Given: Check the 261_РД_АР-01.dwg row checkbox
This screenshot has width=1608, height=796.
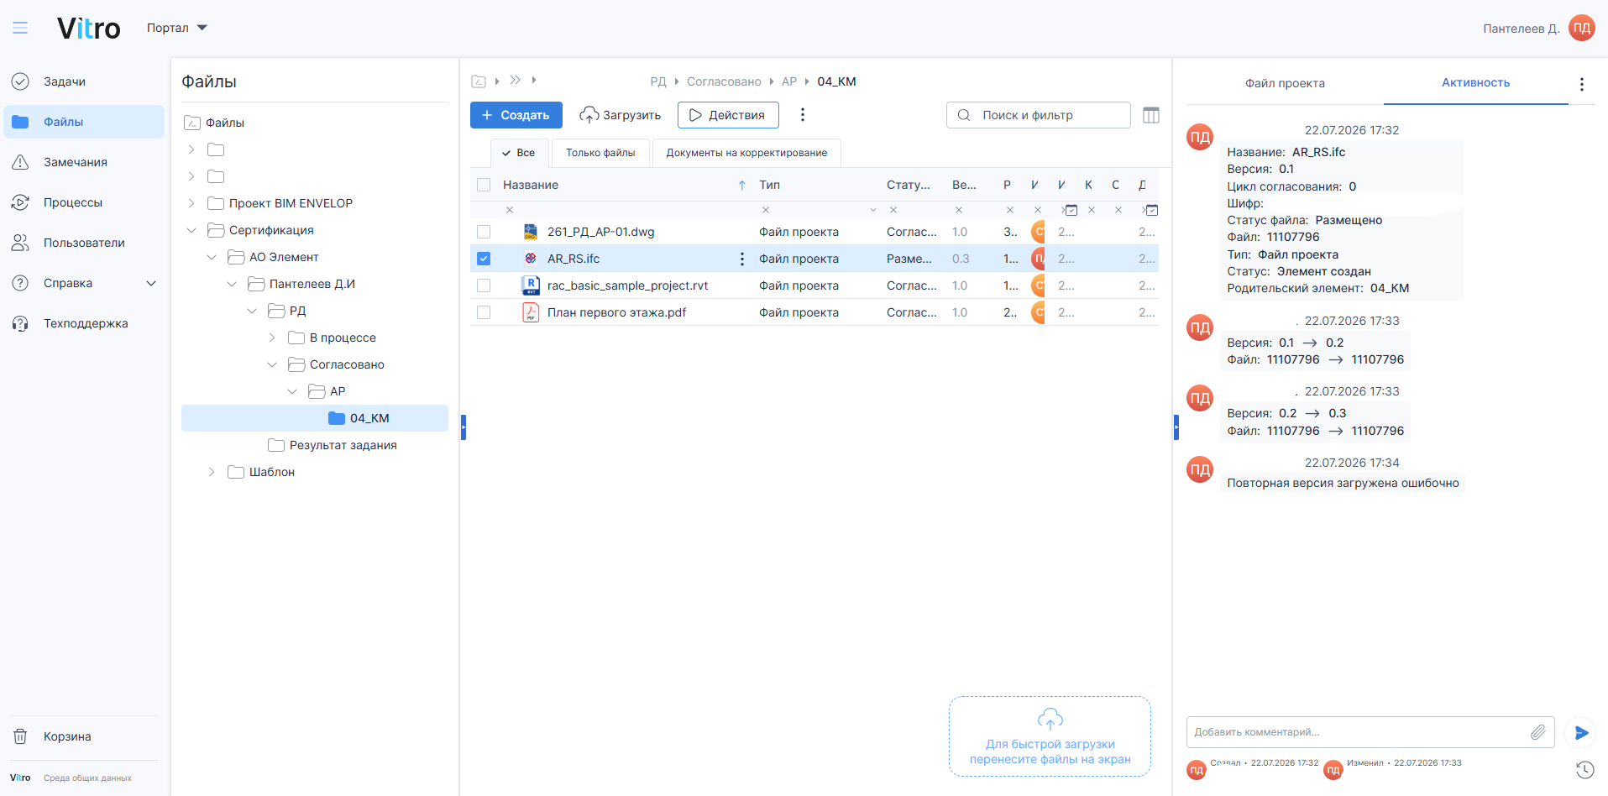Looking at the screenshot, I should tap(484, 232).
